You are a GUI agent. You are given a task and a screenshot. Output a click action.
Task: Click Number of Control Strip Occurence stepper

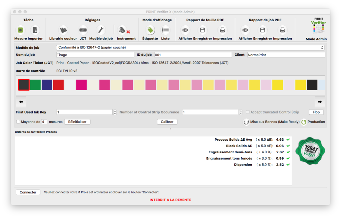(x=240, y=112)
